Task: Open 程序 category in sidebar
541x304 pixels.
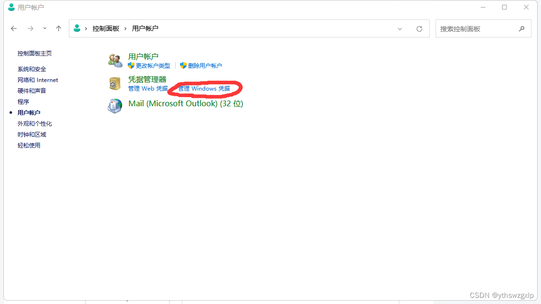Action: [x=23, y=101]
